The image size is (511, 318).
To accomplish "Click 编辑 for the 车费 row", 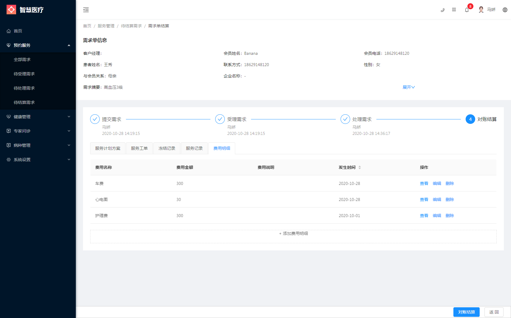I will click(437, 183).
